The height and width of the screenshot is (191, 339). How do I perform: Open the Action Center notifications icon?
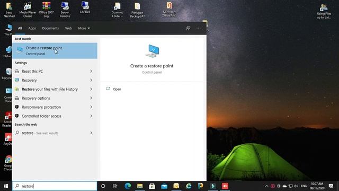coord(331,186)
